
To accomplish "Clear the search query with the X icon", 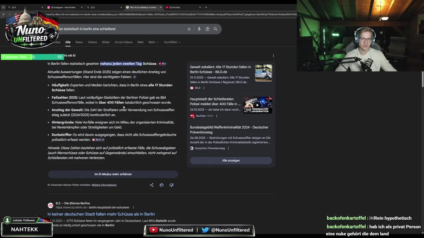I will 189,29.
